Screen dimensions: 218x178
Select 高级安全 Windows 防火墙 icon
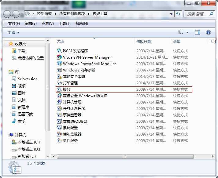(x=59, y=96)
